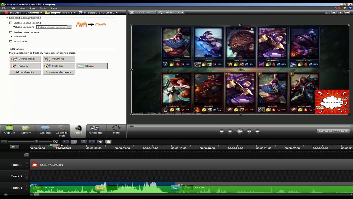Open the Library tab
353x199 pixels.
26,130
